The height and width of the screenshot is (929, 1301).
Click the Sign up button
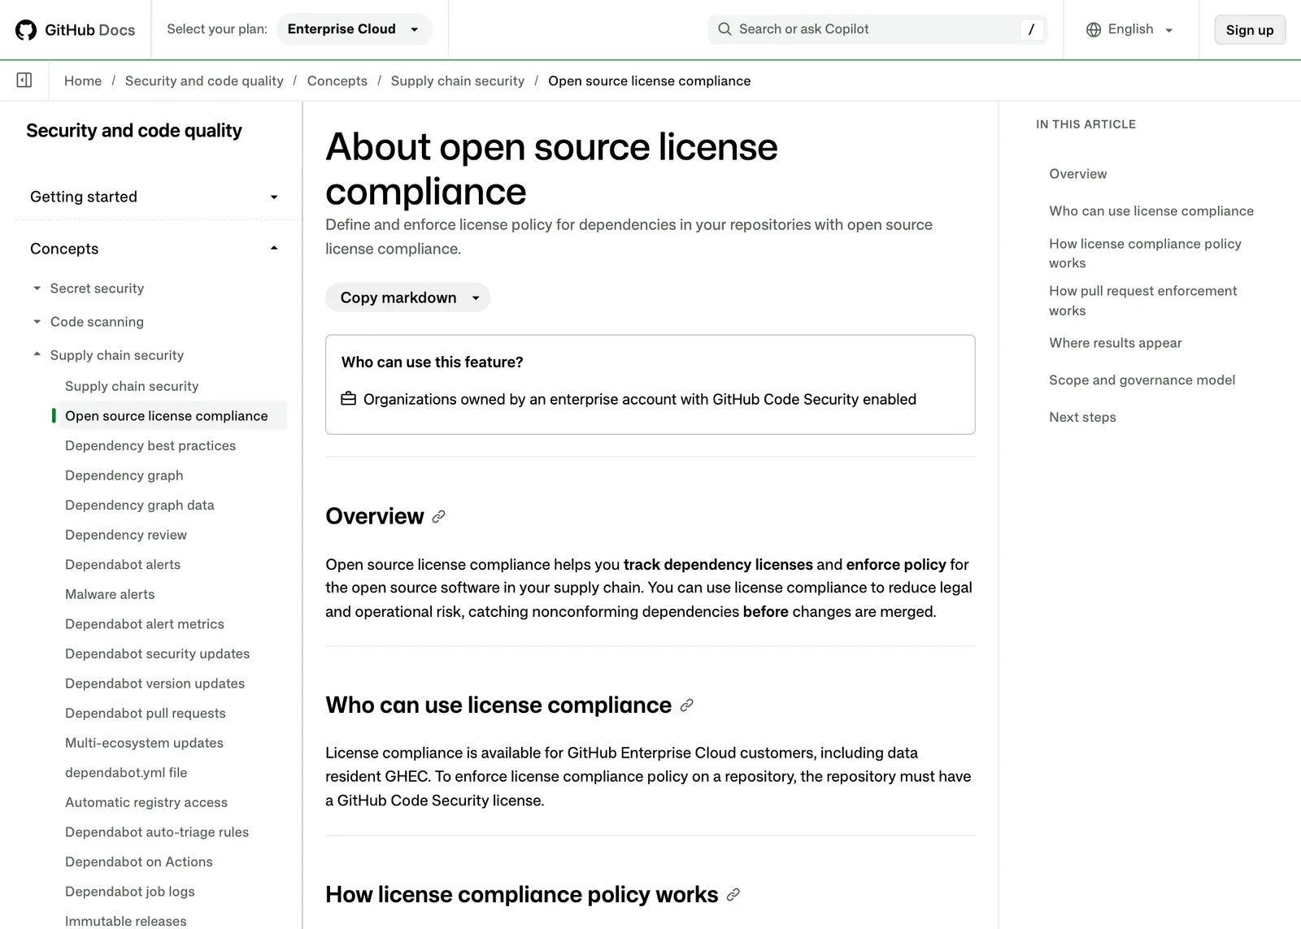(x=1250, y=30)
